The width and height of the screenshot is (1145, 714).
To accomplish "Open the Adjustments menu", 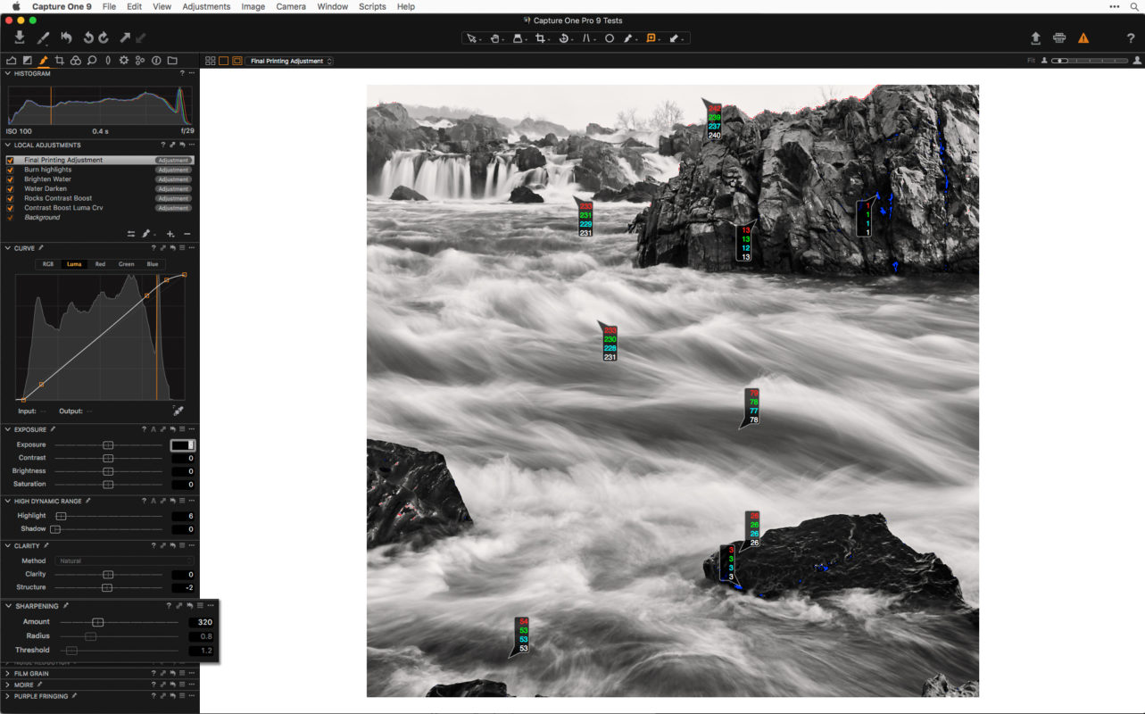I will point(206,6).
